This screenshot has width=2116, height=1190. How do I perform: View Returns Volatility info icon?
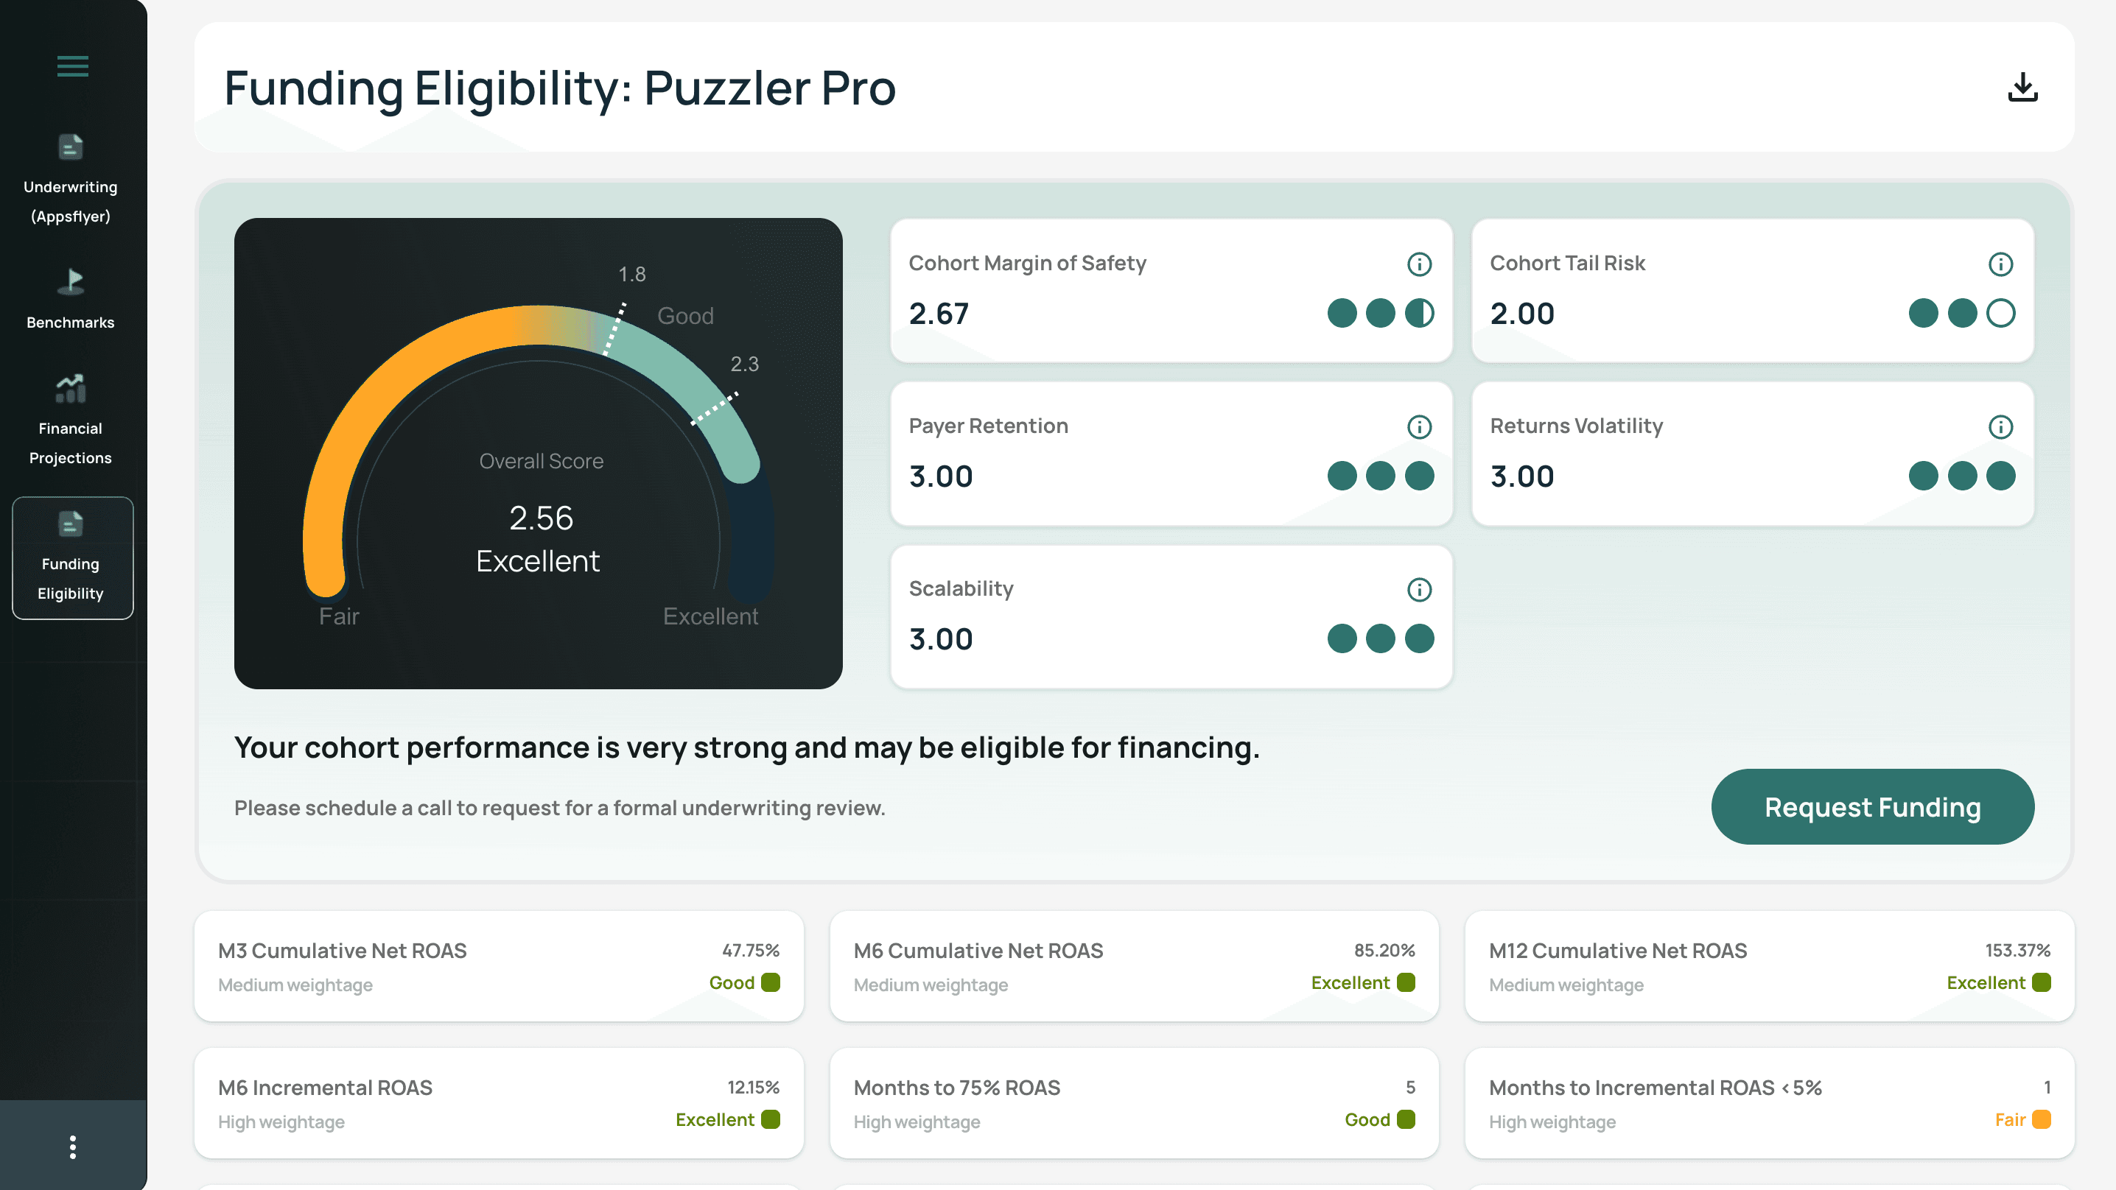2000,426
